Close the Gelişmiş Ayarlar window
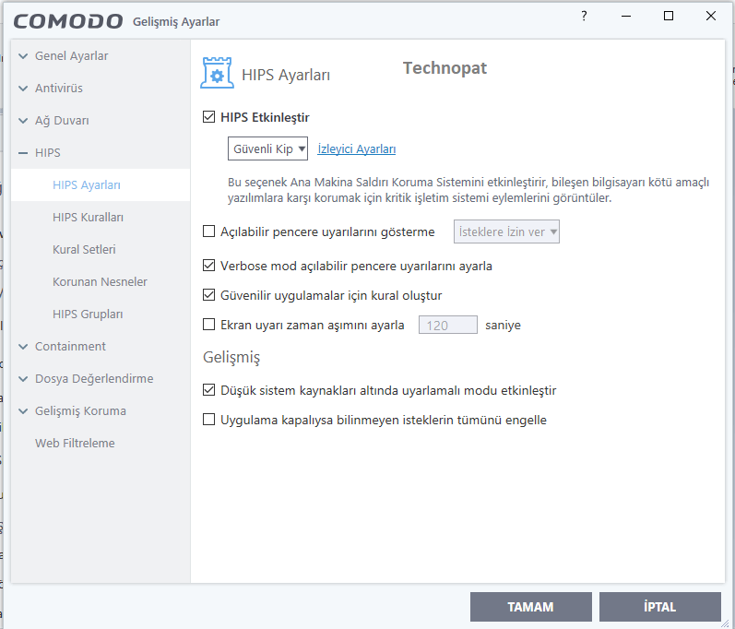The height and width of the screenshot is (629, 735). pyautogui.click(x=711, y=16)
